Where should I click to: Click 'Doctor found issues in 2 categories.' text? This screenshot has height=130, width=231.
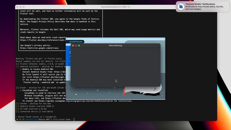pyautogui.click(x=36, y=117)
